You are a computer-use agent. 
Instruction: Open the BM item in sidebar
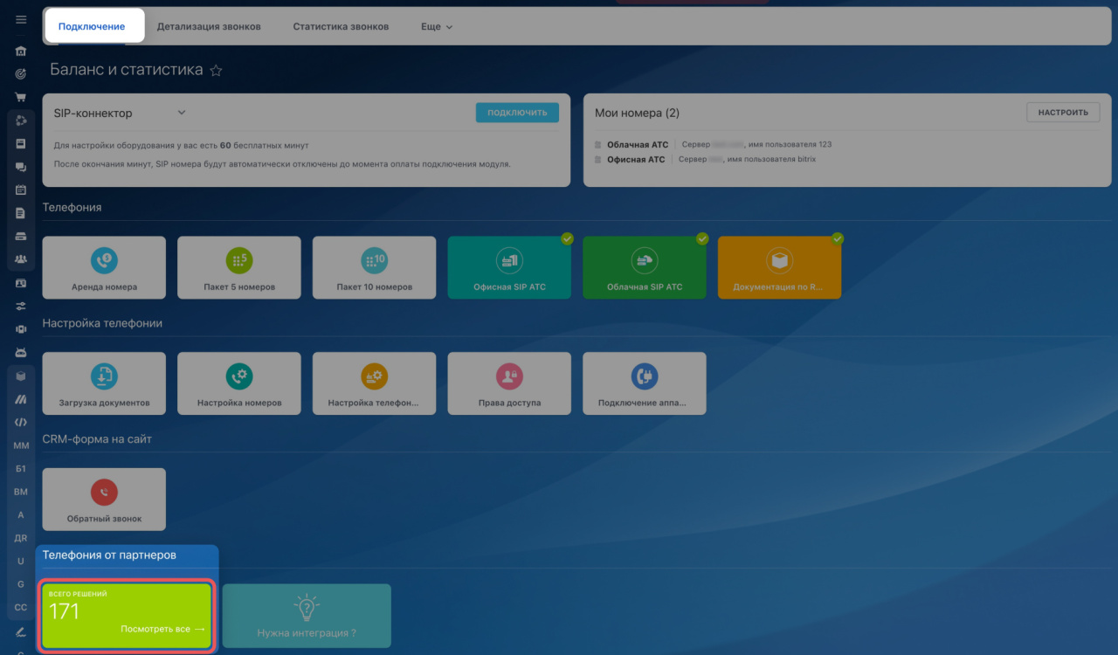(21, 492)
